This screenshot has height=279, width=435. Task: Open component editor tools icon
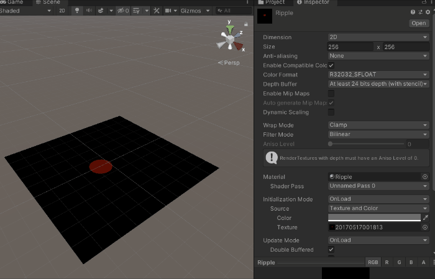click(x=157, y=11)
